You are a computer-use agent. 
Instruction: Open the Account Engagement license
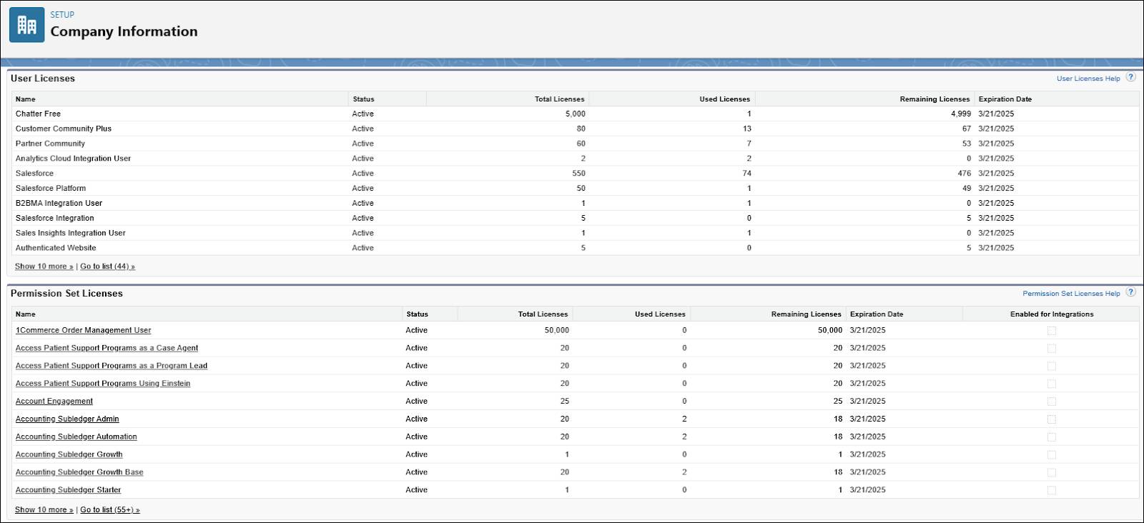[54, 402]
